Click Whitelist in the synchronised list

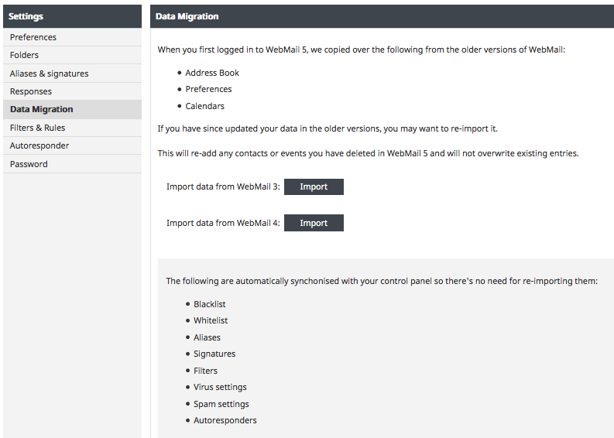tap(211, 320)
